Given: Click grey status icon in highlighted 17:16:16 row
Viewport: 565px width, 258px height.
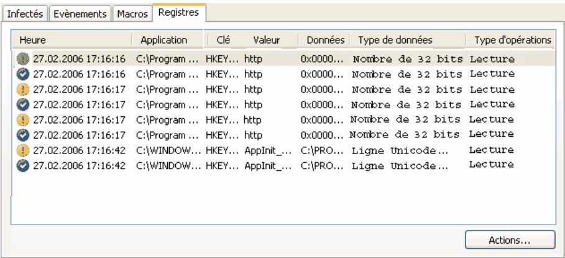Looking at the screenshot, I should pyautogui.click(x=23, y=59).
